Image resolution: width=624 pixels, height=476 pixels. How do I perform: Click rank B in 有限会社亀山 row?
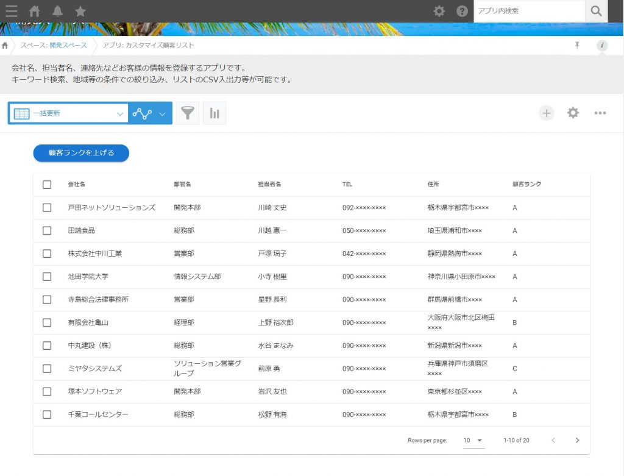pos(514,322)
